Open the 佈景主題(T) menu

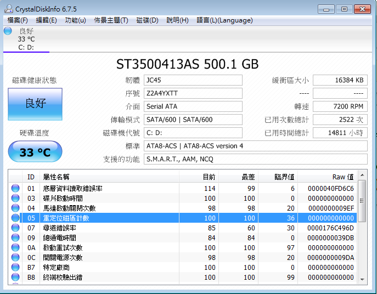pyautogui.click(x=111, y=20)
